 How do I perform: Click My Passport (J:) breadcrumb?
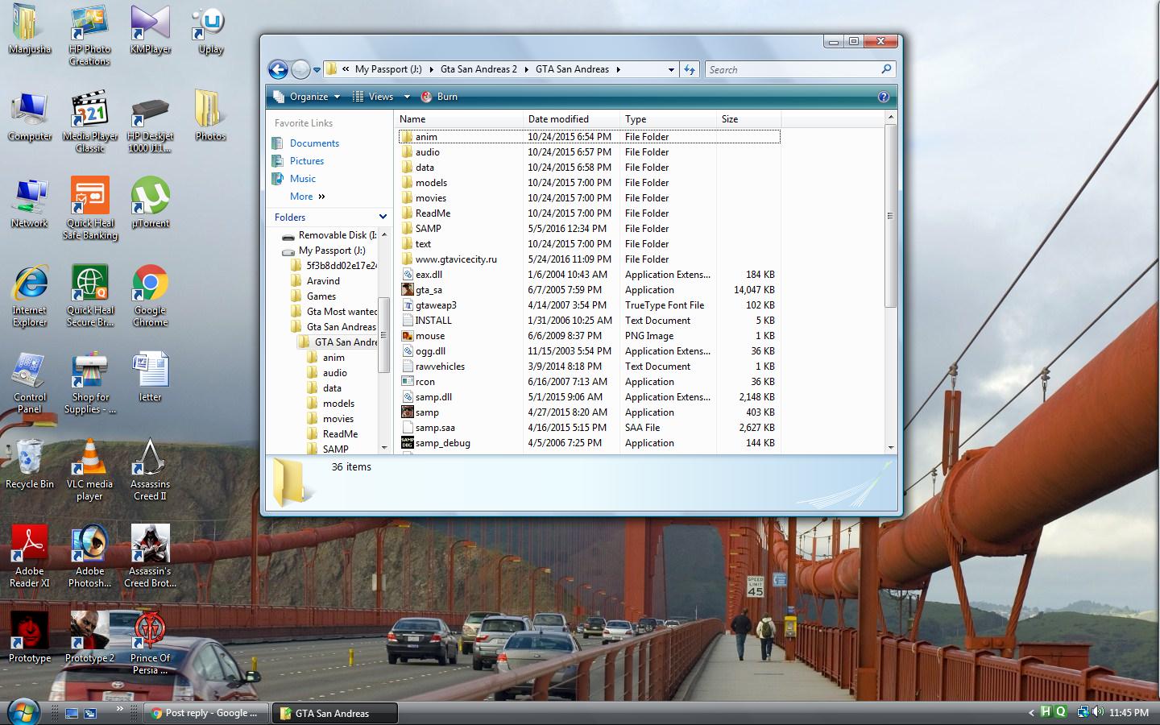point(388,70)
